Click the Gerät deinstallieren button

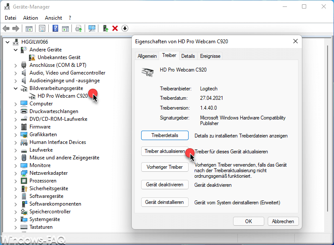(165, 202)
